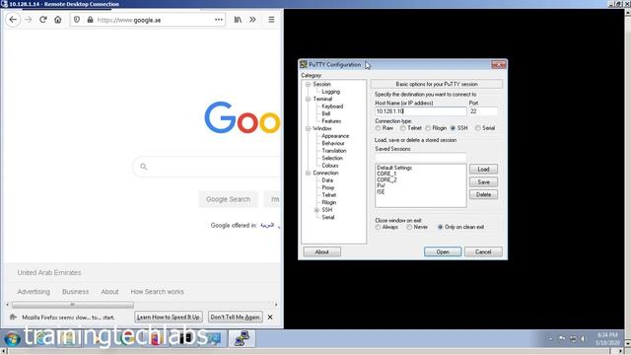Open Colours settings category
631x355 pixels.
tap(330, 166)
